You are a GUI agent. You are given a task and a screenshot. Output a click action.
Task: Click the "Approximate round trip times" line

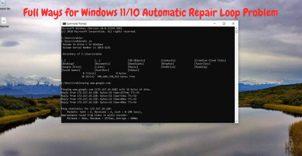[94, 115]
